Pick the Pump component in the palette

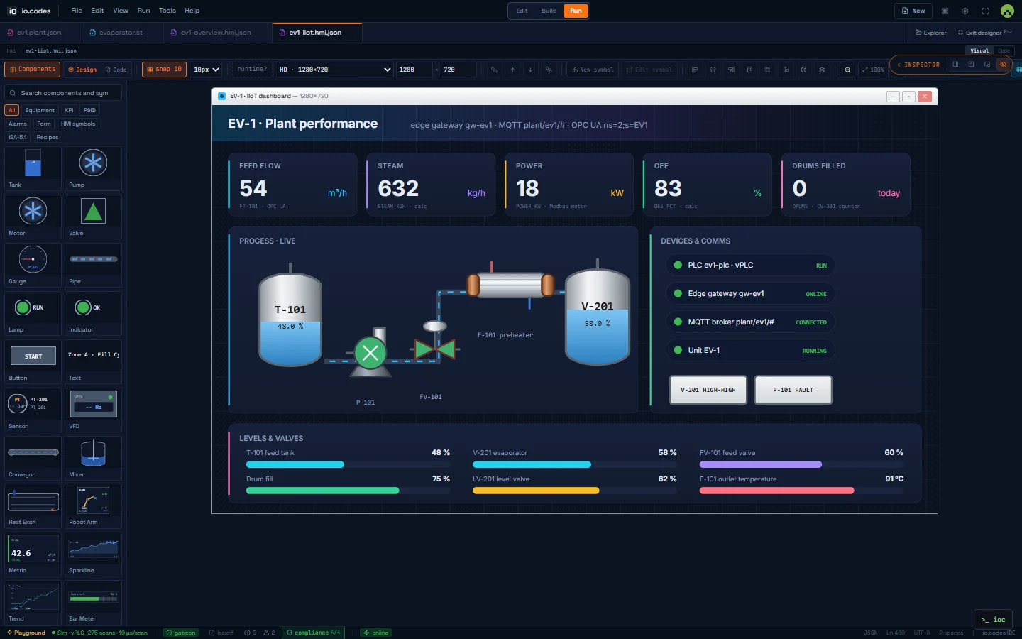point(93,168)
